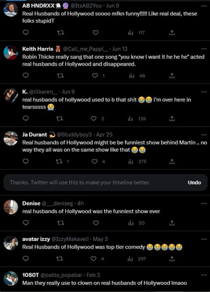The height and width of the screenshot is (292, 210).
Task: Retweet K.'s tweet about being in tears
Action: click(60, 118)
